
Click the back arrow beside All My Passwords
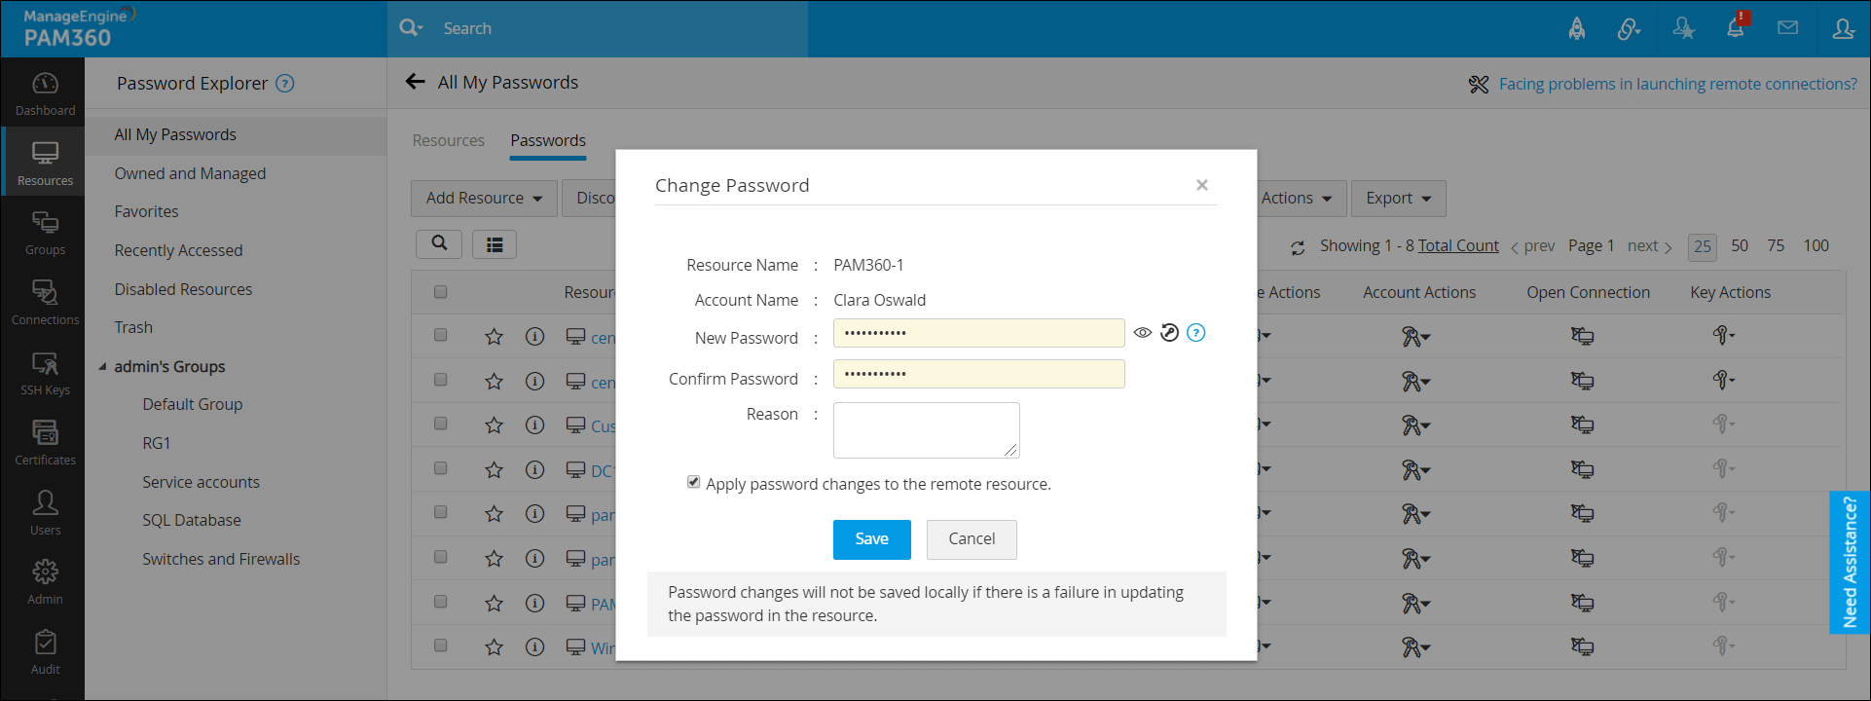416,82
